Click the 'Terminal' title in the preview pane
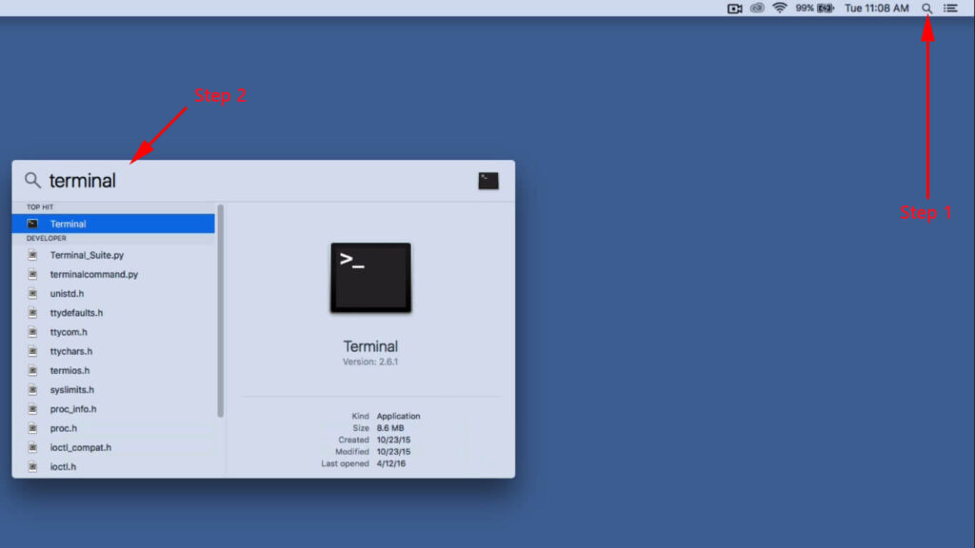The width and height of the screenshot is (975, 548). point(370,346)
